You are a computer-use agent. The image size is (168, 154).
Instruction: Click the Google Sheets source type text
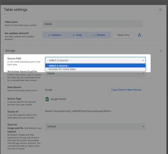tap(58, 99)
